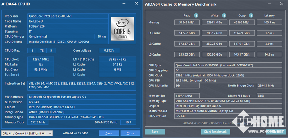This screenshot has width=288, height=138.
Task: Click the Close button in CPUID window
Action: (x=130, y=133)
